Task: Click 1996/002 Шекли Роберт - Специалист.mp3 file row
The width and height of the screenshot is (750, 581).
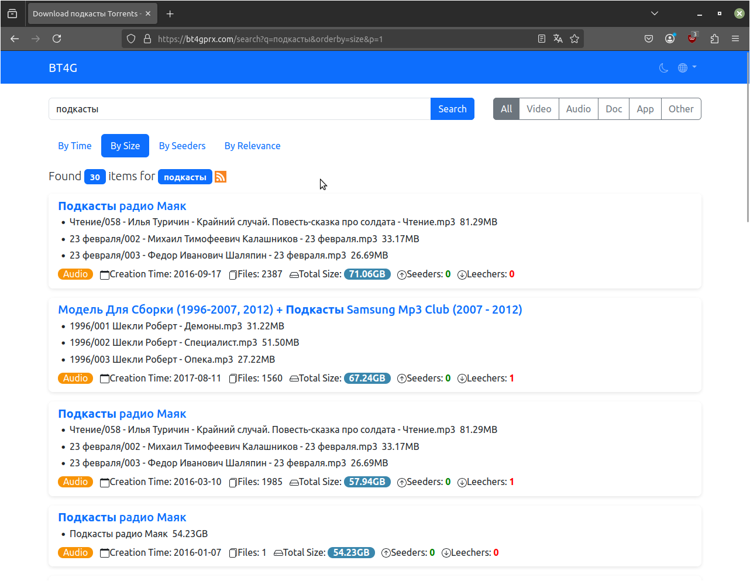Action: pyautogui.click(x=184, y=342)
